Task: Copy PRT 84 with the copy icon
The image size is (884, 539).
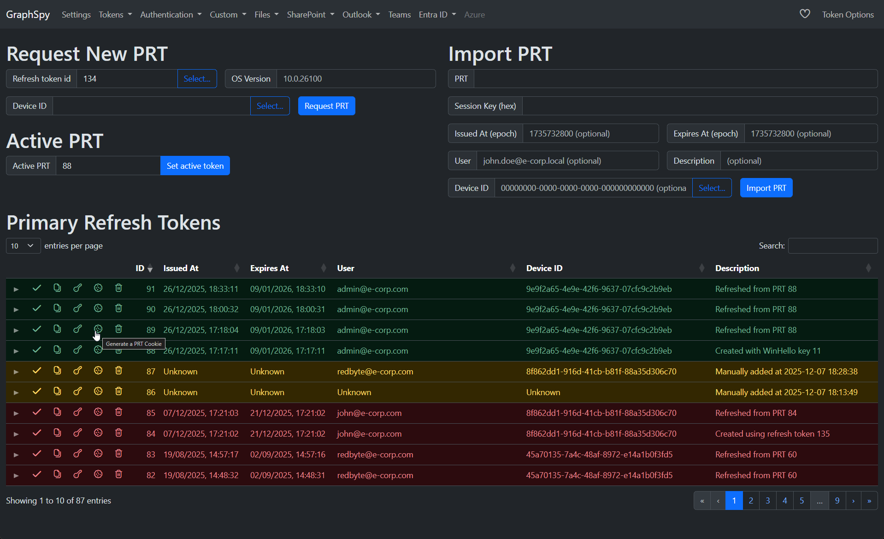Action: point(57,433)
